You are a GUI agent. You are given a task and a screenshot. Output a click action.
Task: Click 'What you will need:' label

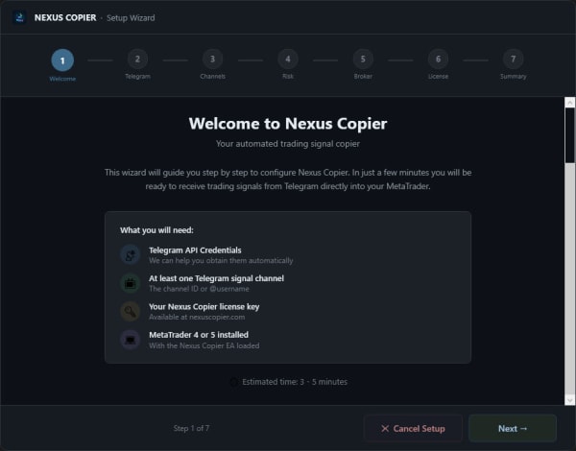[156, 230]
